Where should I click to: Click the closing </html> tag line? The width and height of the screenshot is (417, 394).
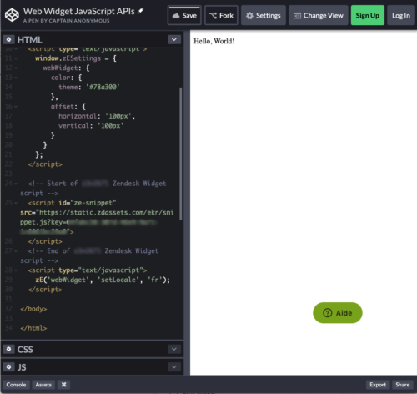(x=33, y=328)
